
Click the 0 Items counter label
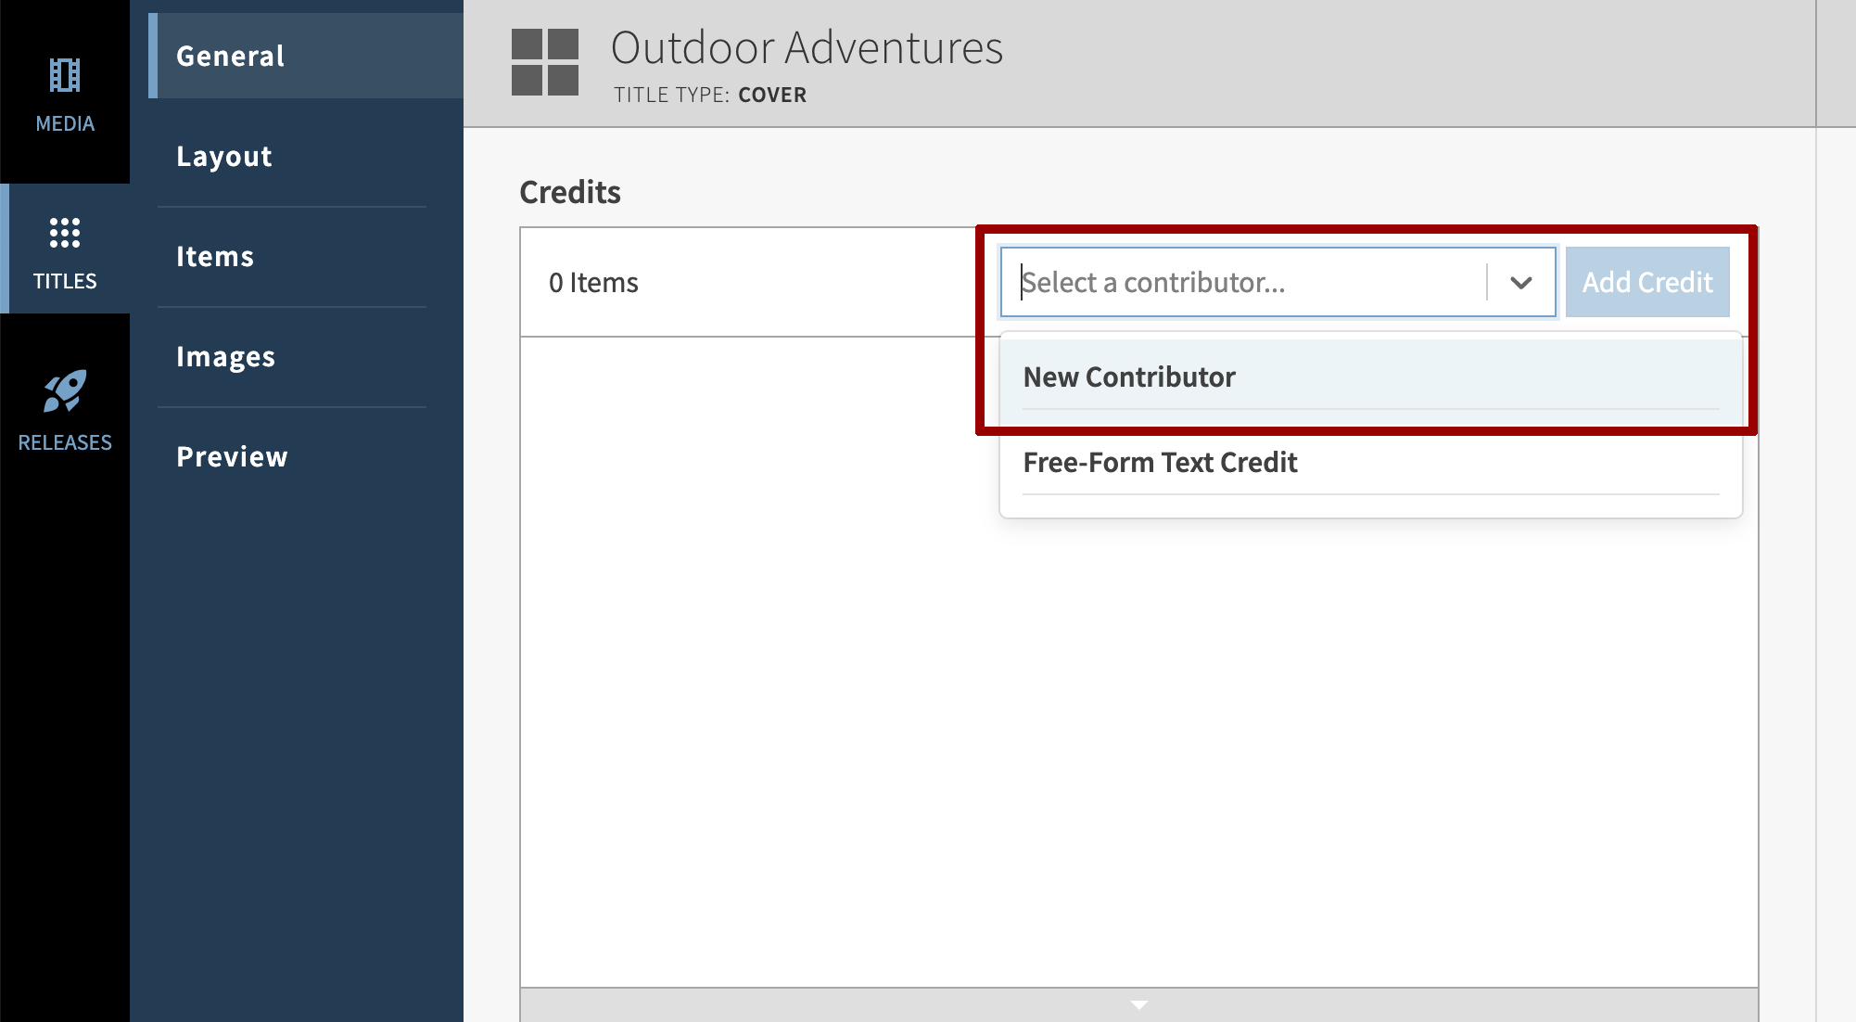click(x=593, y=282)
